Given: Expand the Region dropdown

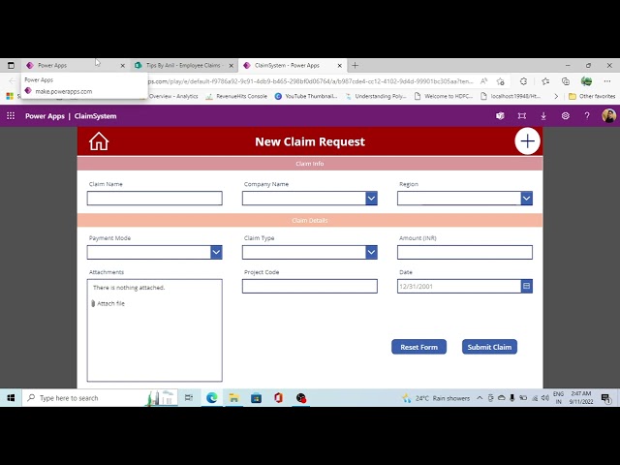Looking at the screenshot, I should pyautogui.click(x=527, y=198).
